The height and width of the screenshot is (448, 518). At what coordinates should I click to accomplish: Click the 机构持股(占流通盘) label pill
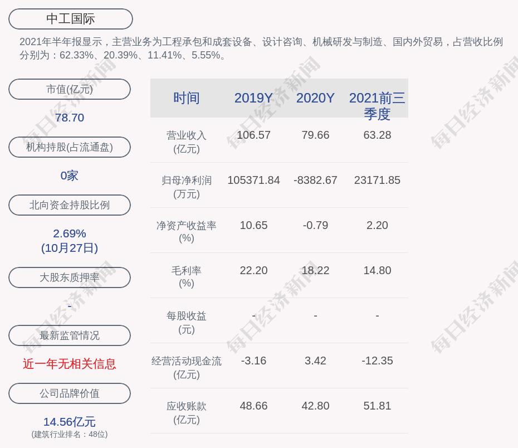pyautogui.click(x=70, y=147)
